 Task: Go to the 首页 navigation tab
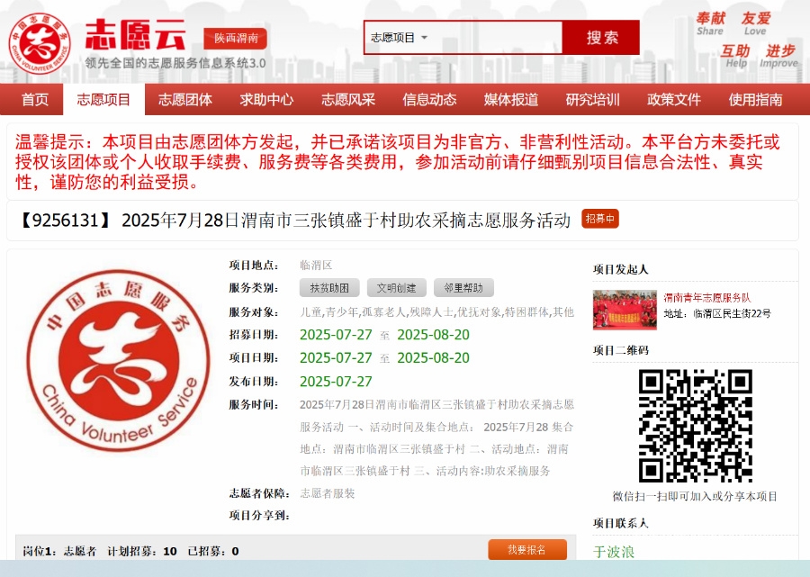(x=35, y=100)
